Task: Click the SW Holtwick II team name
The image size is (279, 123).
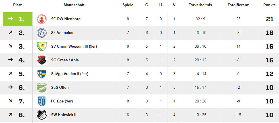Action: click(64, 115)
